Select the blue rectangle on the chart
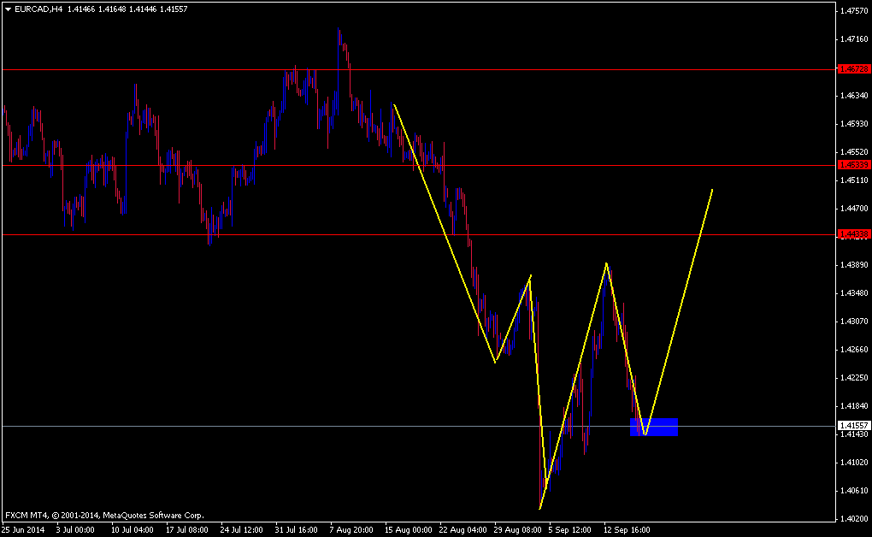872x537 pixels. [654, 427]
